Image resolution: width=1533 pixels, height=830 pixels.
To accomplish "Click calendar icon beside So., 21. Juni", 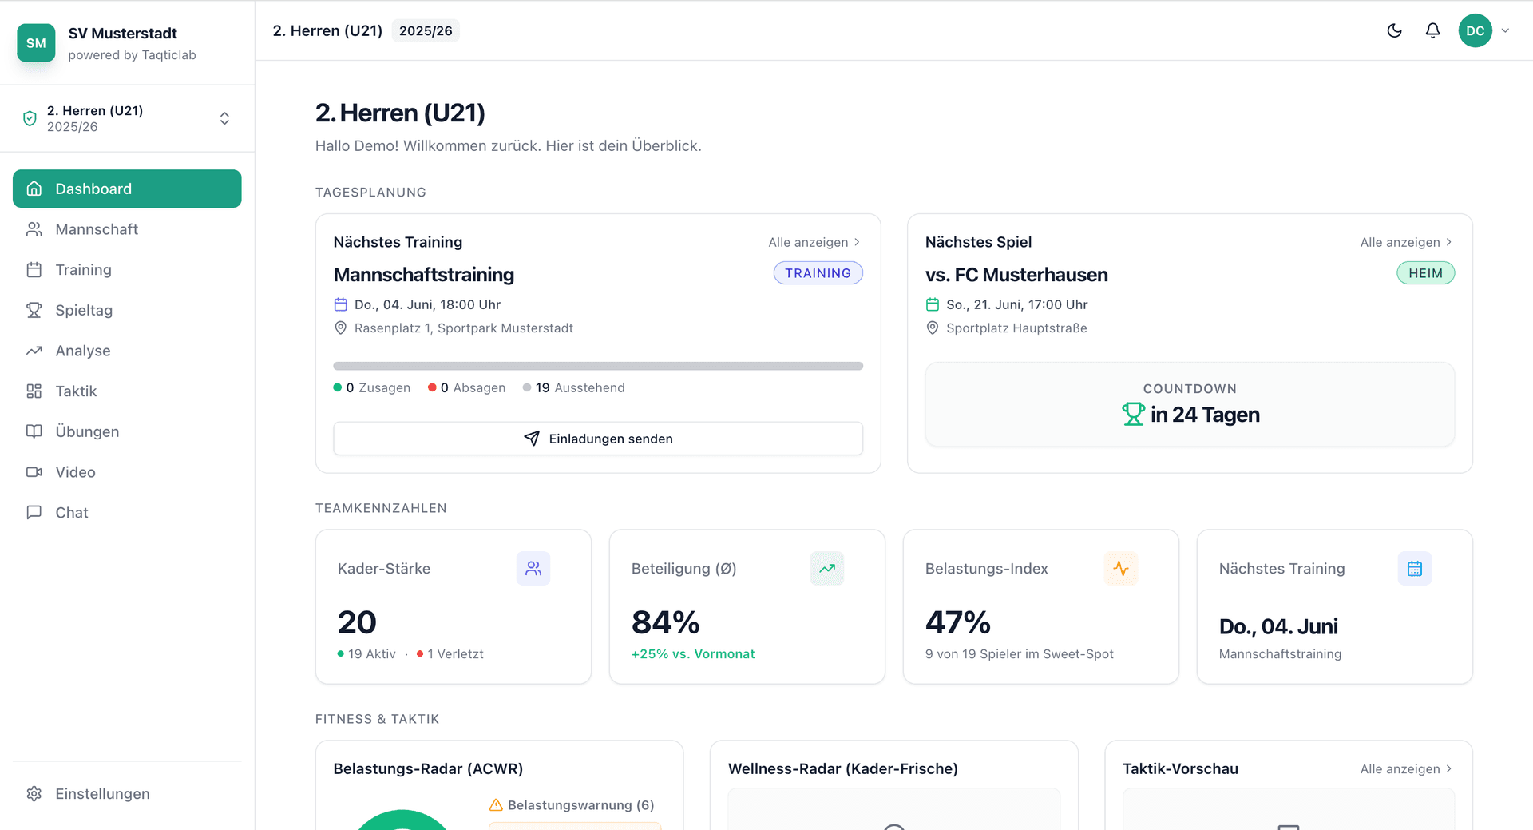I will pyautogui.click(x=932, y=304).
